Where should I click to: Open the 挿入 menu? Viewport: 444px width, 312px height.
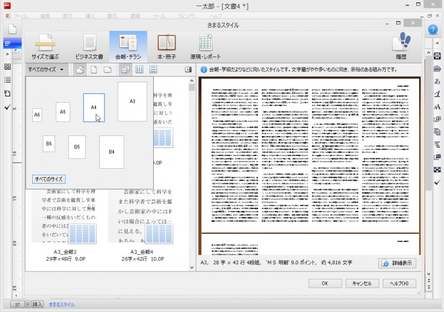[90, 16]
